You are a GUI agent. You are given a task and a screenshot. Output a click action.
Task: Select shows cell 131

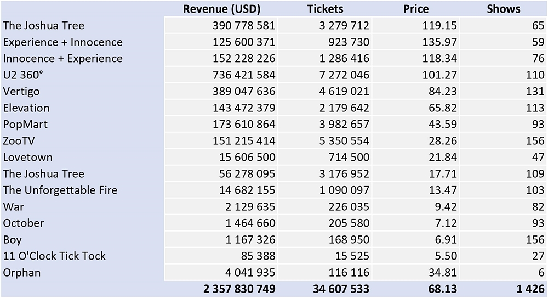pos(503,92)
